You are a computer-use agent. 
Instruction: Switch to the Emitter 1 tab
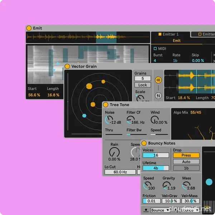[169, 34]
